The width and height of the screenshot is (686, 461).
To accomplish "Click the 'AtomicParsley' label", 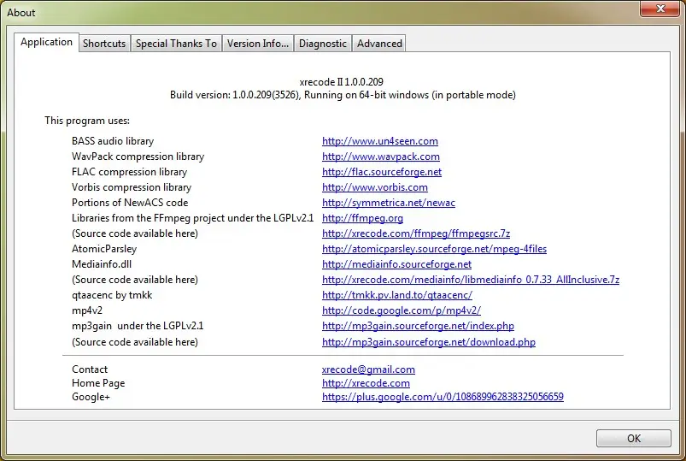I will [104, 249].
